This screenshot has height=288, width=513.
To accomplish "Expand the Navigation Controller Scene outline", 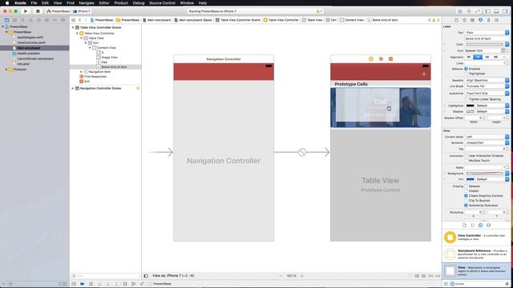I will [73, 88].
